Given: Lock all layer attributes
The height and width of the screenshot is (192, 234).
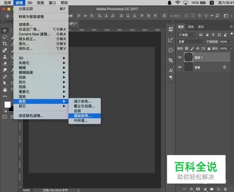Looking at the screenshot, I should [x=209, y=48].
